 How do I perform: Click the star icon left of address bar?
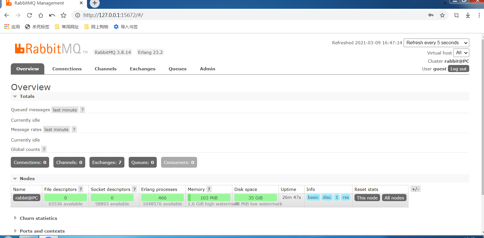[x=64, y=15]
